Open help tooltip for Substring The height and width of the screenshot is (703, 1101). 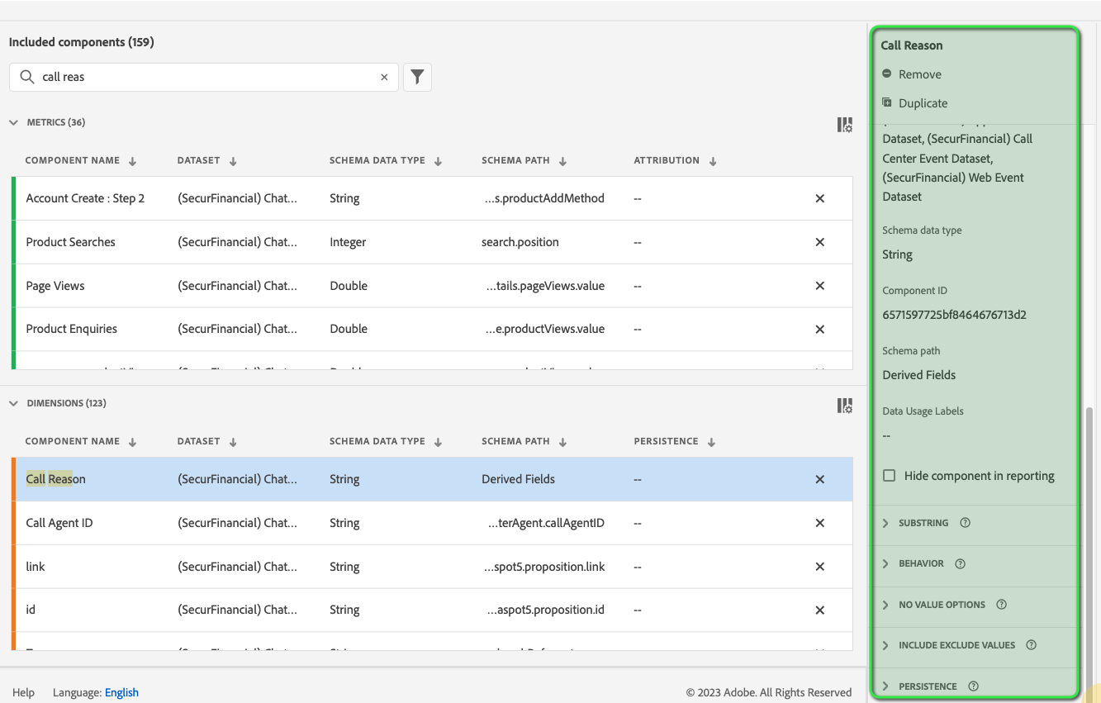tap(965, 523)
